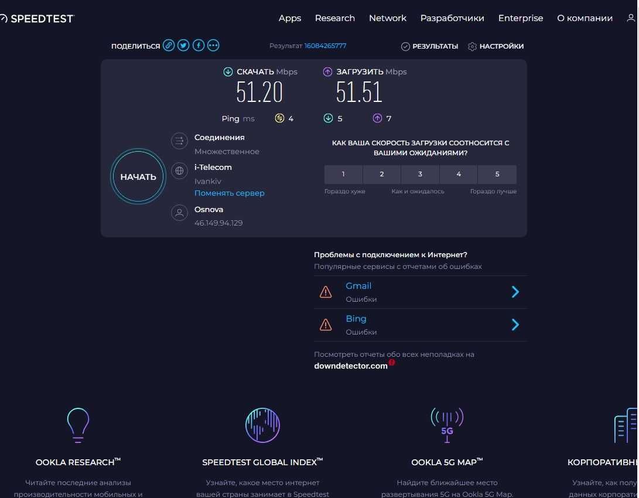Rate speed as 4

coord(459,174)
